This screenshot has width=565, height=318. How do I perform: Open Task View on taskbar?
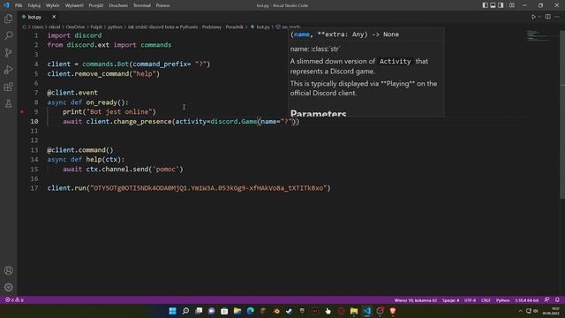tap(199, 311)
